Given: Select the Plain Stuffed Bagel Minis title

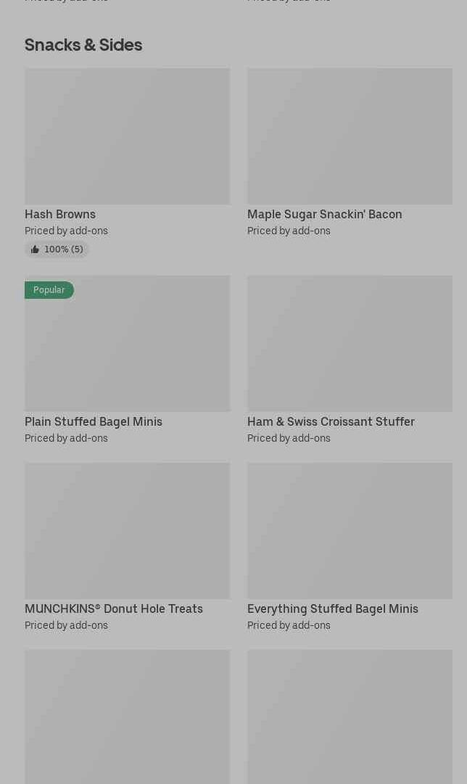Looking at the screenshot, I should pos(94,422).
